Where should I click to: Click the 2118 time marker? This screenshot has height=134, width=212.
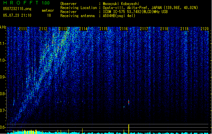coord(164,29)
